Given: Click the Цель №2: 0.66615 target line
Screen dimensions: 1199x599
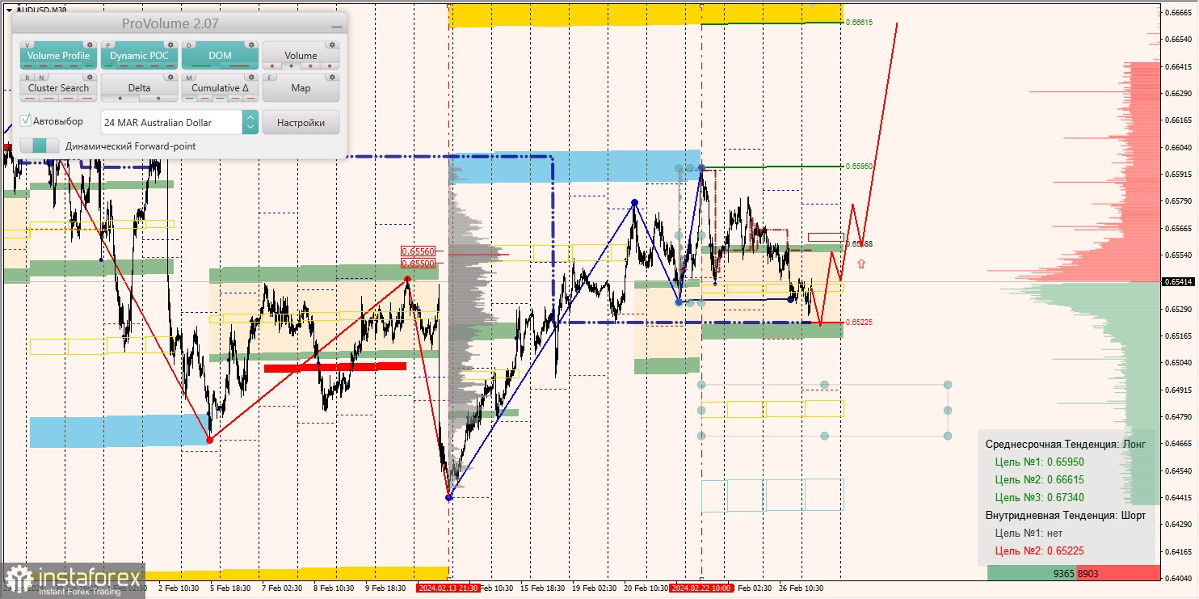Looking at the screenshot, I should [x=1039, y=480].
